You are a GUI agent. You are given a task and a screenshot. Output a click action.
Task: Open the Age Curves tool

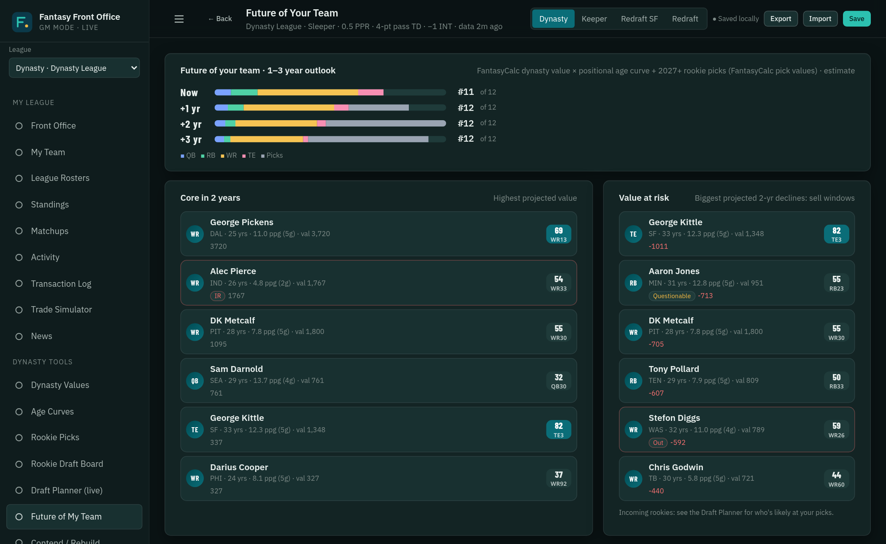coord(74,412)
